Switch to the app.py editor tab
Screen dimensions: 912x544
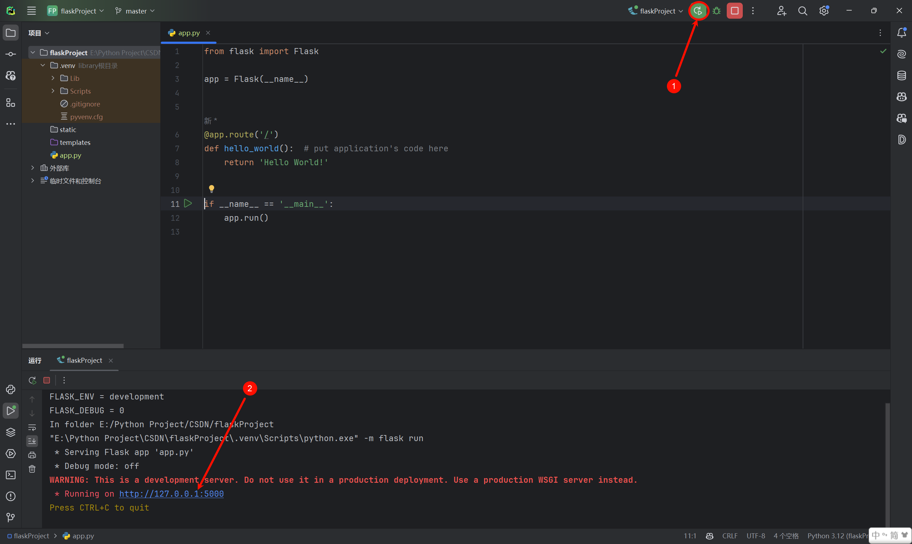(x=189, y=33)
